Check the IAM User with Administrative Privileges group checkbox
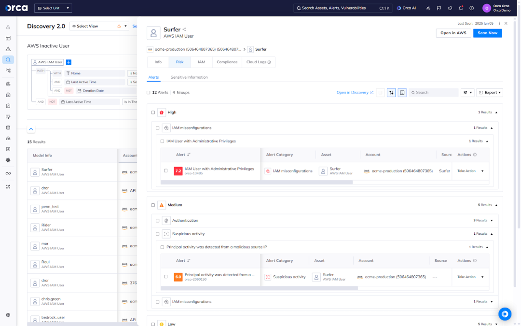 tap(162, 141)
